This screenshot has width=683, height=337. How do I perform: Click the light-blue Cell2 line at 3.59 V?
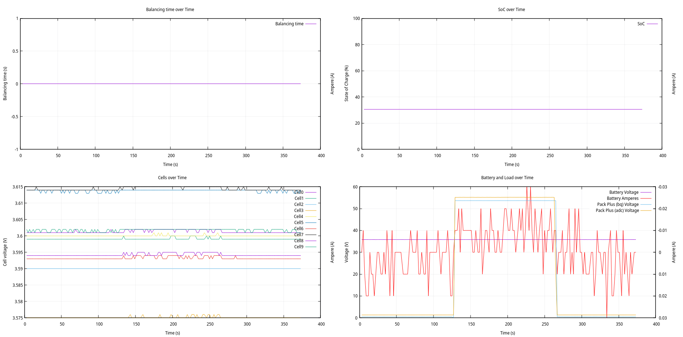pos(164,269)
